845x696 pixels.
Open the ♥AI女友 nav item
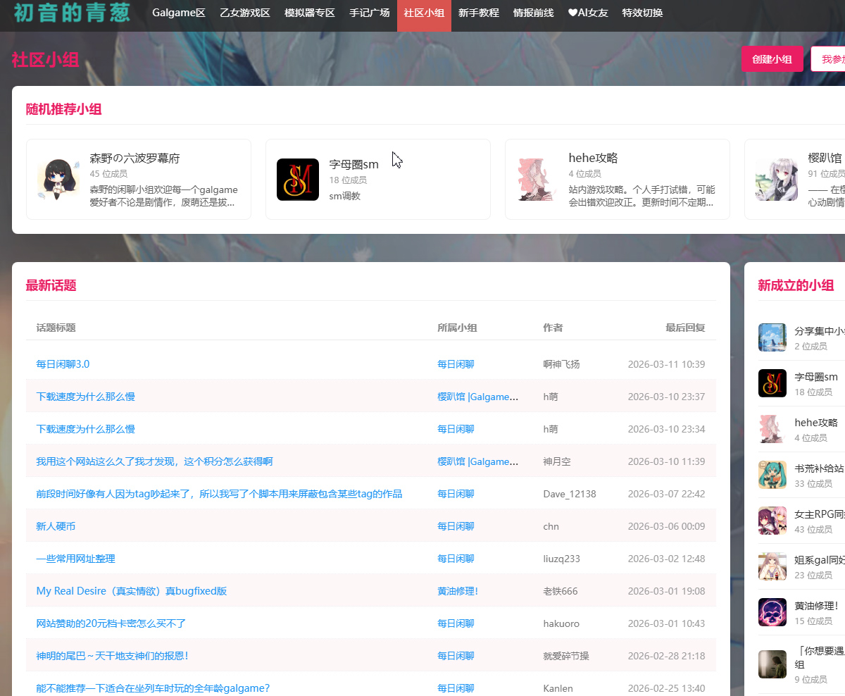587,13
